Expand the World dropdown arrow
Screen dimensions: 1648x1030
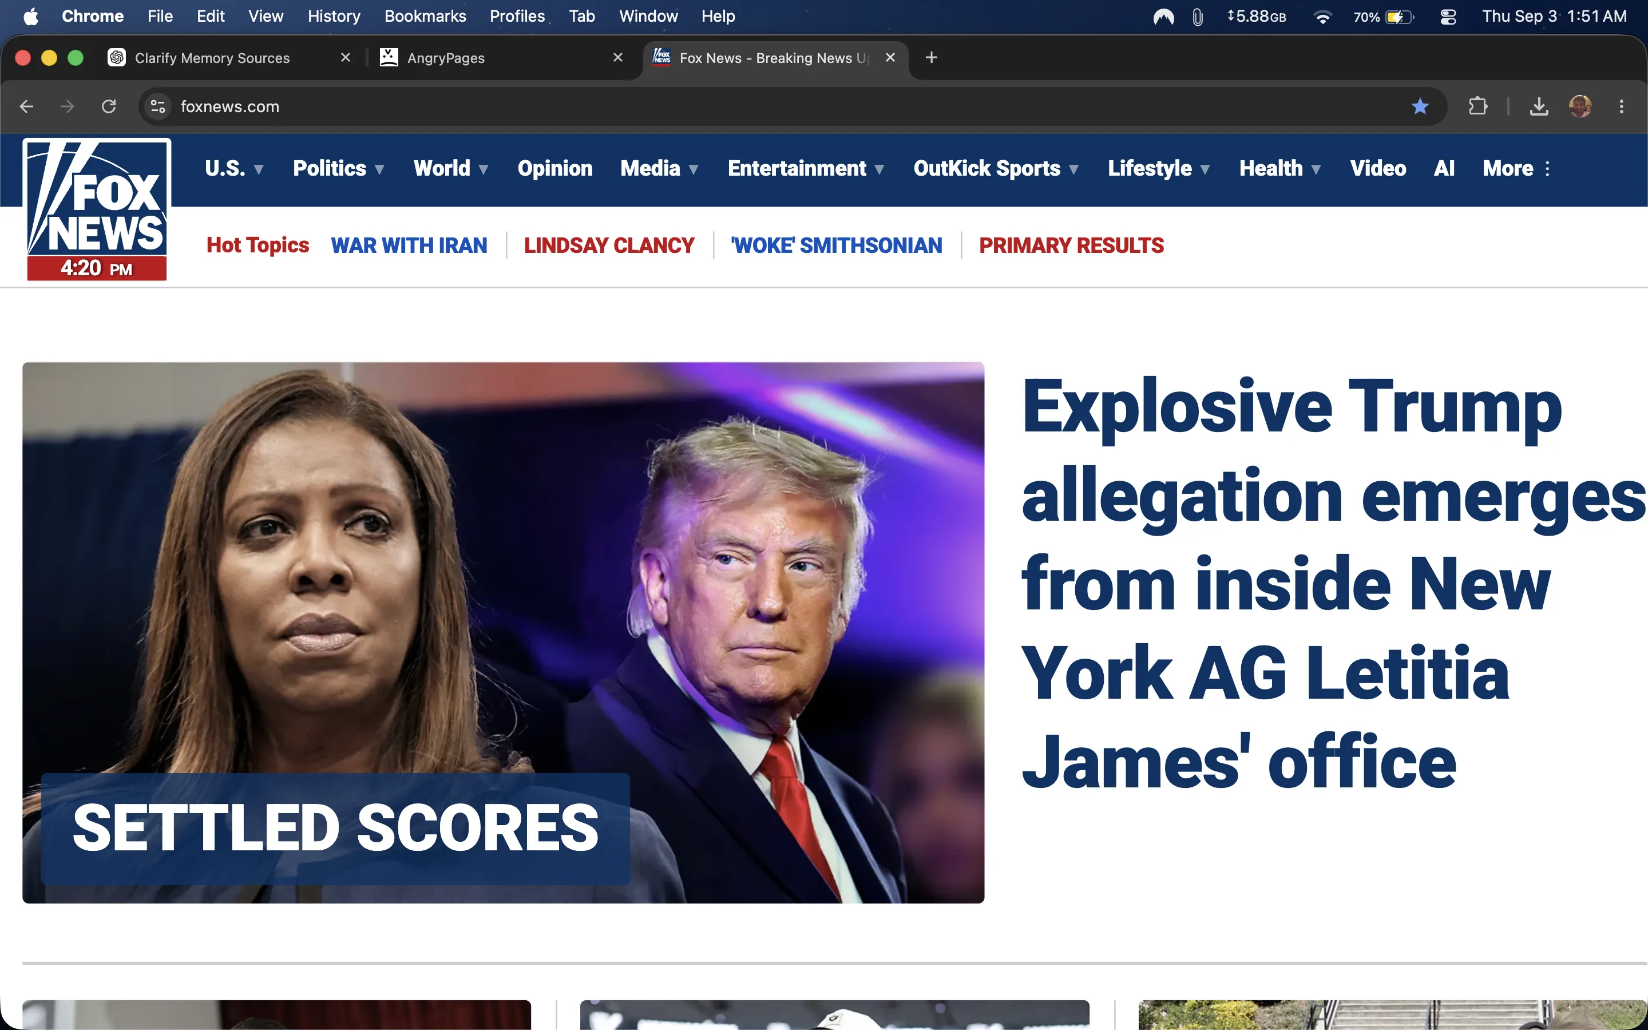coord(484,169)
